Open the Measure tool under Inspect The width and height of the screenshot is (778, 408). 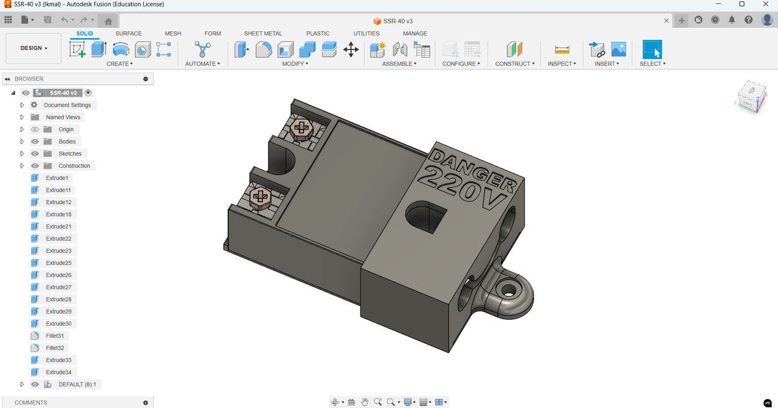click(x=561, y=49)
